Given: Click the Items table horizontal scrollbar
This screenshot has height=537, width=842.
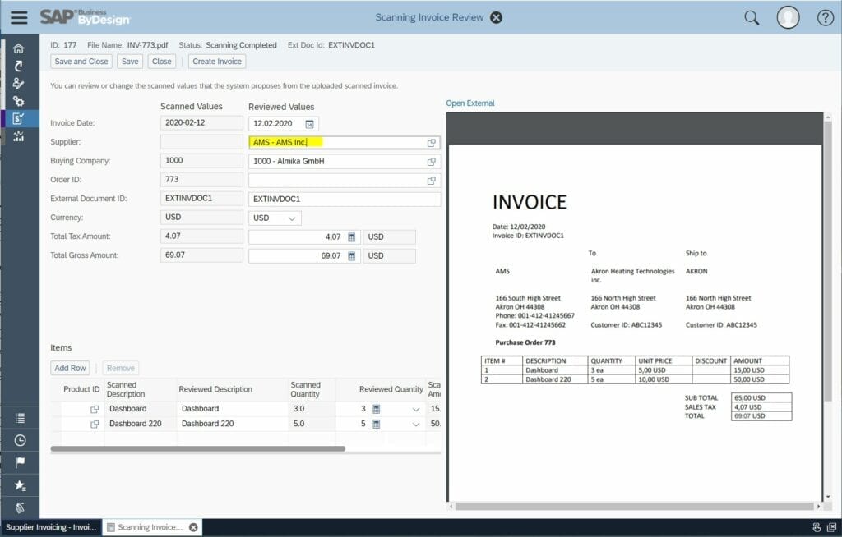Looking at the screenshot, I should click(197, 449).
